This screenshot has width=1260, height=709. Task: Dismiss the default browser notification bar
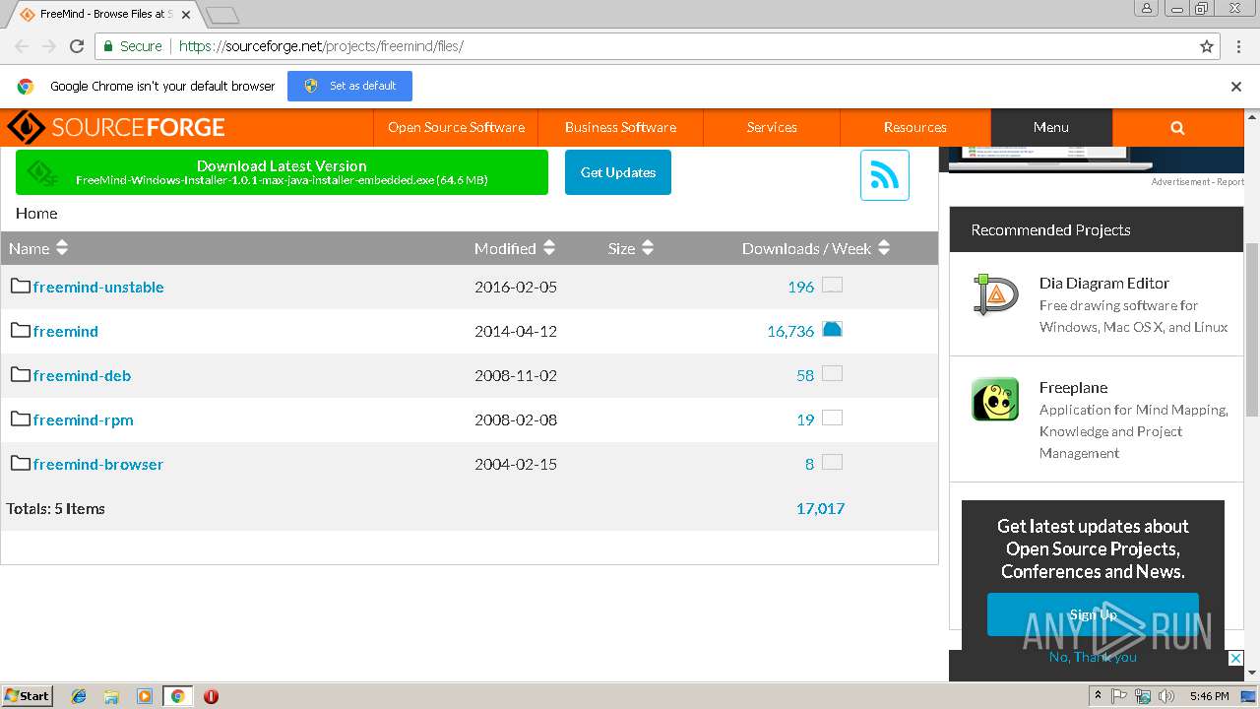click(1236, 87)
